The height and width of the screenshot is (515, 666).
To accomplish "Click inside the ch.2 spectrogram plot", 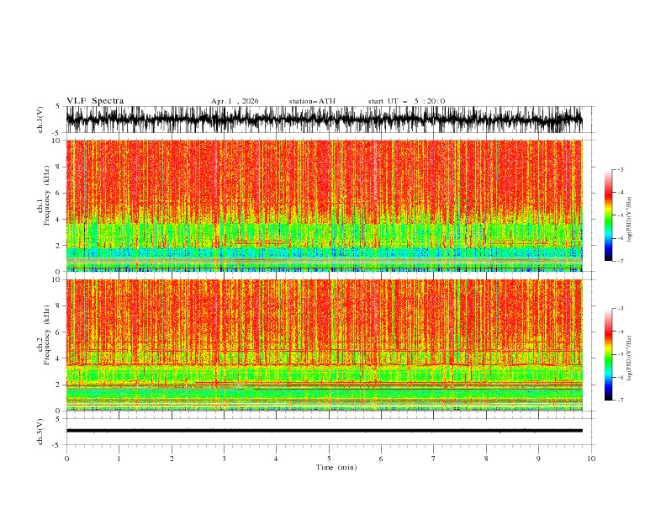I will [324, 345].
